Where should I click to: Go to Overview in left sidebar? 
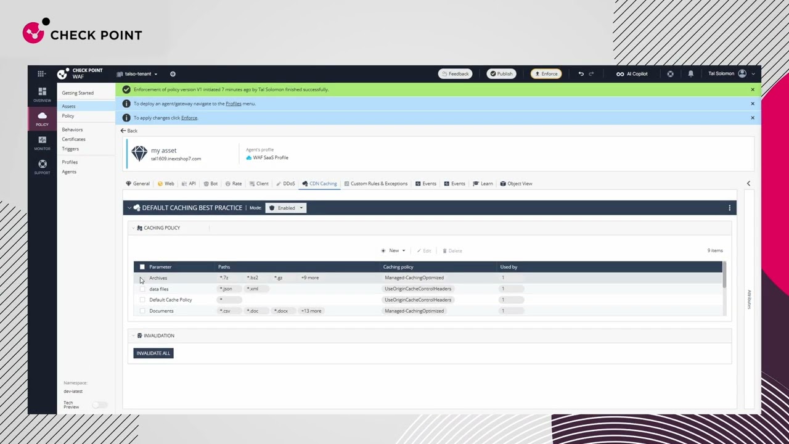click(42, 94)
